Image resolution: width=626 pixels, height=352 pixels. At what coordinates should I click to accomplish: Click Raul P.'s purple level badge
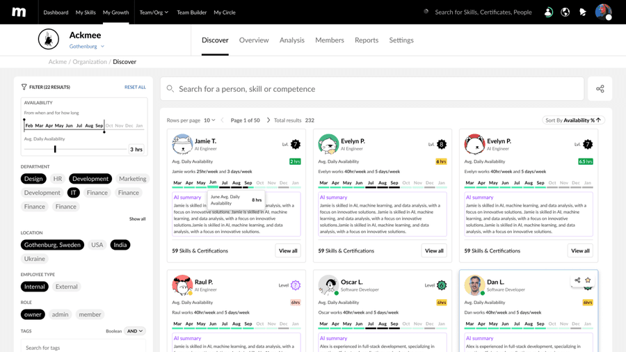tap(296, 285)
